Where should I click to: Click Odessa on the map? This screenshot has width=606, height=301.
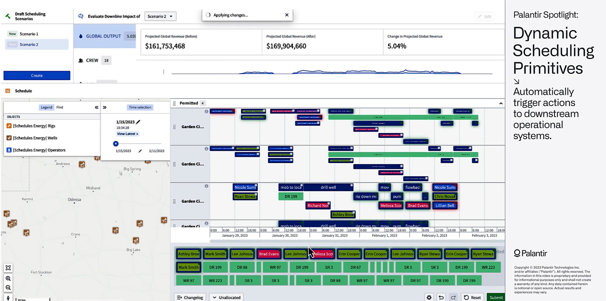74,199
